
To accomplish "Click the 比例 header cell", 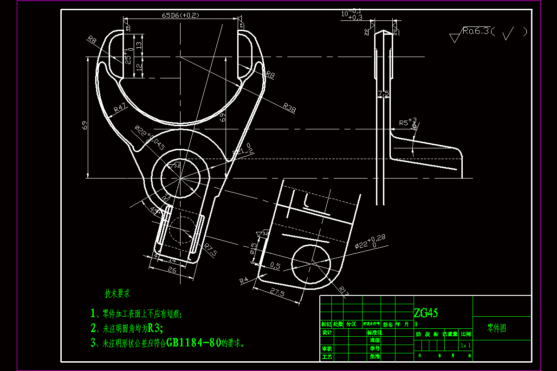I will coord(466,334).
